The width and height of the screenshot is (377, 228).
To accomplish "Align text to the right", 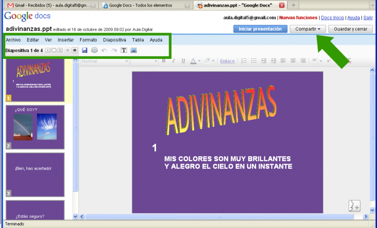I will [x=303, y=61].
